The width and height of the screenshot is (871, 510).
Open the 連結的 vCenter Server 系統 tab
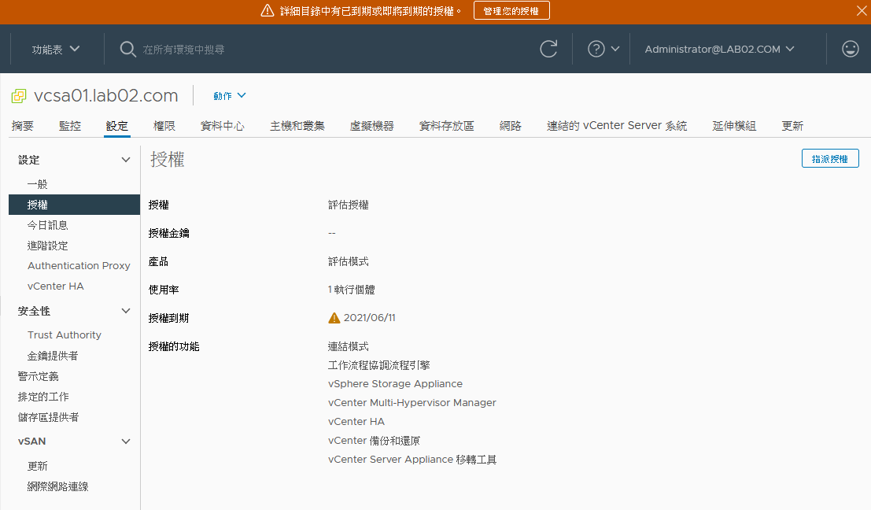[617, 126]
